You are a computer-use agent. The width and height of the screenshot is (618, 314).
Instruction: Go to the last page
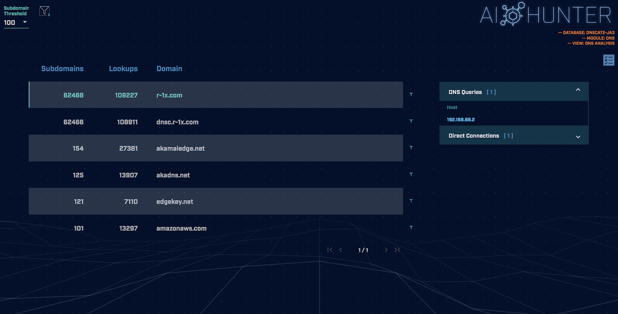coord(397,250)
